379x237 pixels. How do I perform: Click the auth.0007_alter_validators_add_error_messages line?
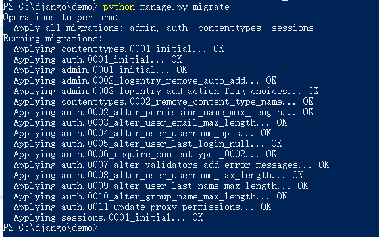pyautogui.click(x=171, y=165)
